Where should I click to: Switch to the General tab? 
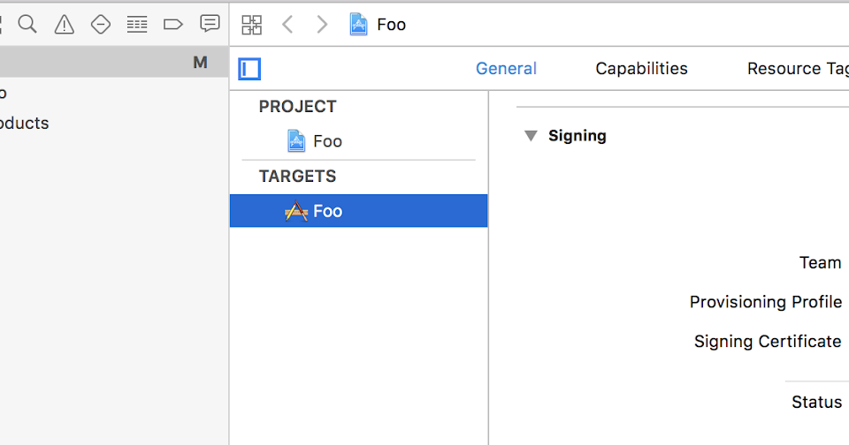(x=506, y=69)
